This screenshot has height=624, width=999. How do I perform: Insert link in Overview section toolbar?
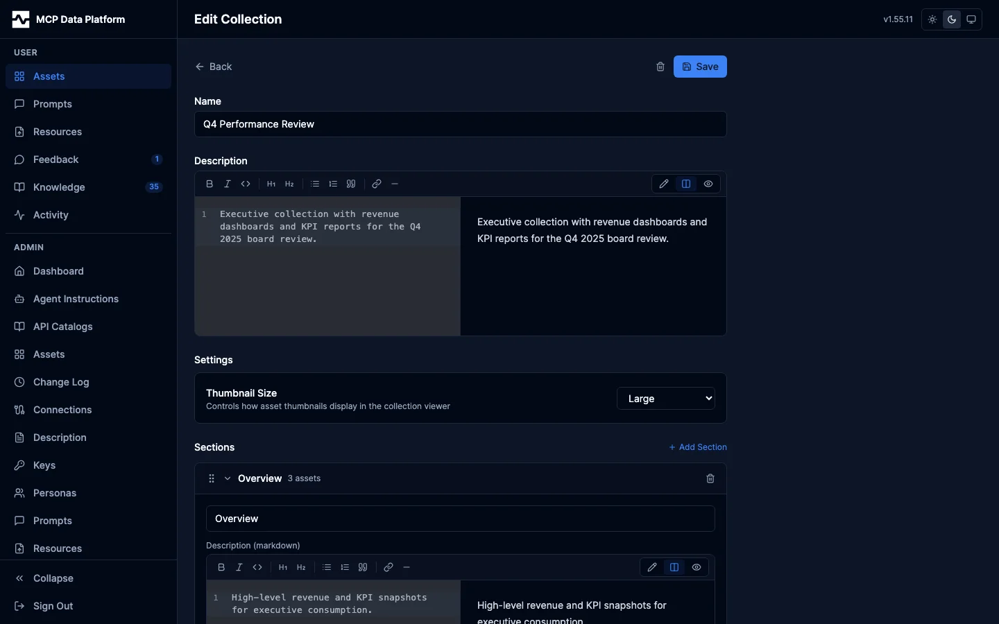388,567
